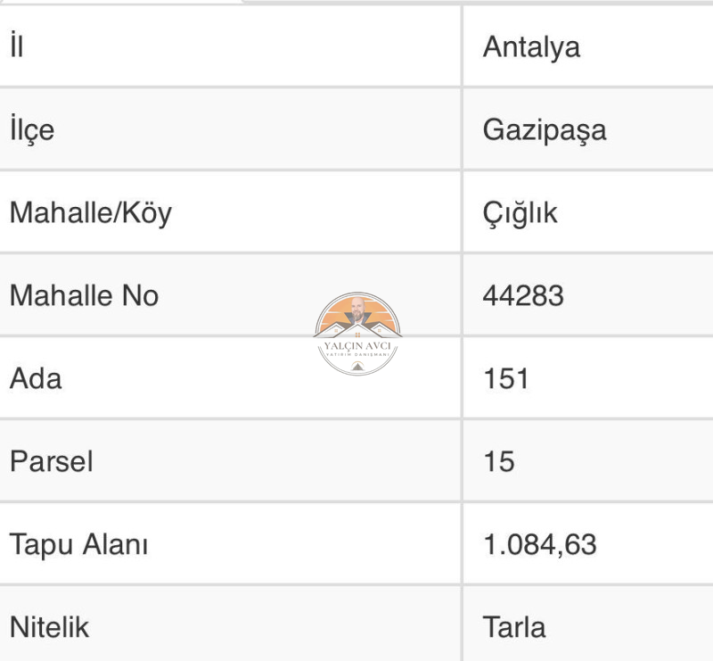Select the Ada label

click(x=36, y=378)
